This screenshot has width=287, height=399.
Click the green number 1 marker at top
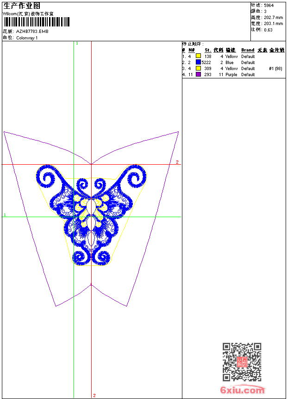pyautogui.click(x=77, y=44)
